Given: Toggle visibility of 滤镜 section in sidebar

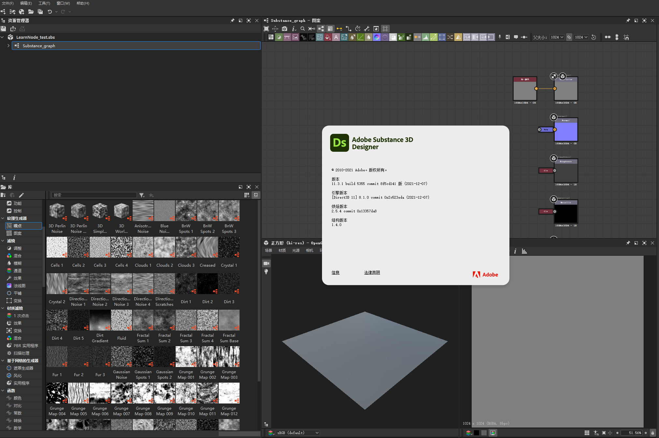Looking at the screenshot, I should pos(5,242).
